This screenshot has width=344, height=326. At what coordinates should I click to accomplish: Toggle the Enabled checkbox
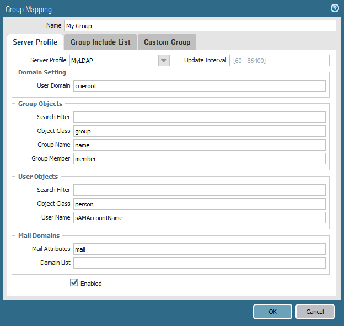point(74,283)
